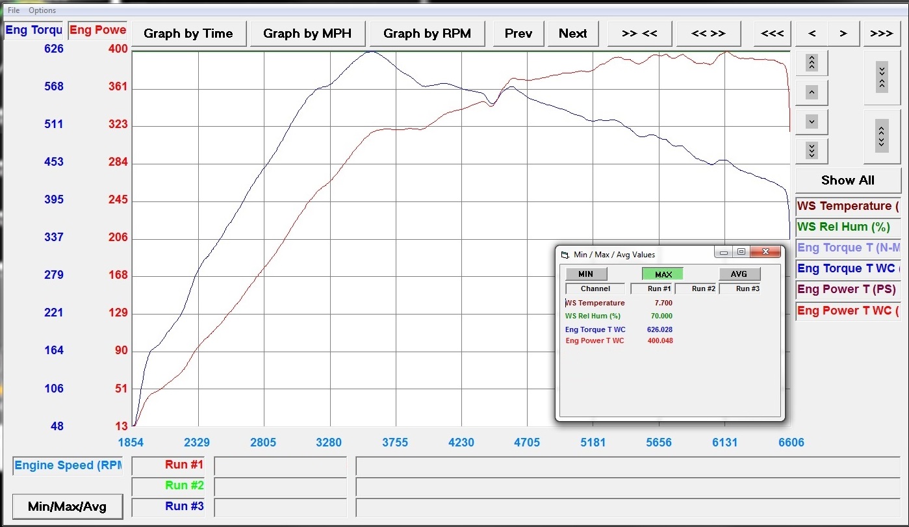Switch values to AVG in popup
Image resolution: width=909 pixels, height=527 pixels.
pyautogui.click(x=739, y=274)
